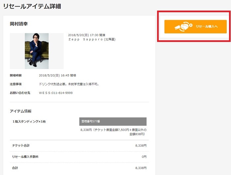Viewport: 231px width, 175px height.
Task: Click the チケット合計 row
Action: point(79,146)
